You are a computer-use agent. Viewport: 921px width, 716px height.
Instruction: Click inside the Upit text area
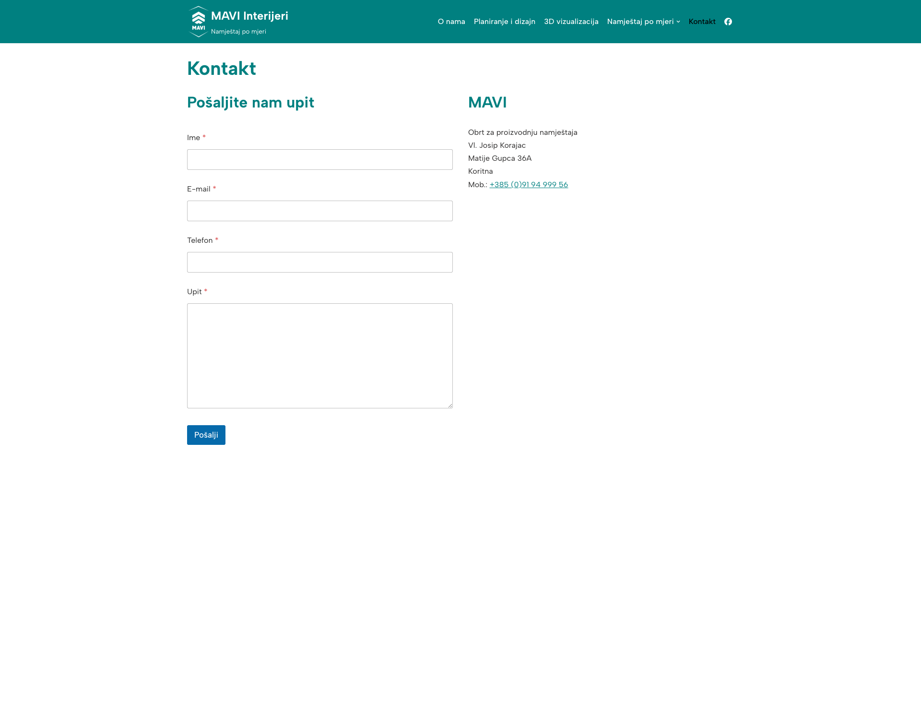319,355
